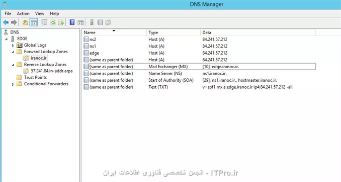Viewport: 341px width, 182px height.
Task: Toggle the Show/Hide Action Pane icon
Action: tap(80, 23)
